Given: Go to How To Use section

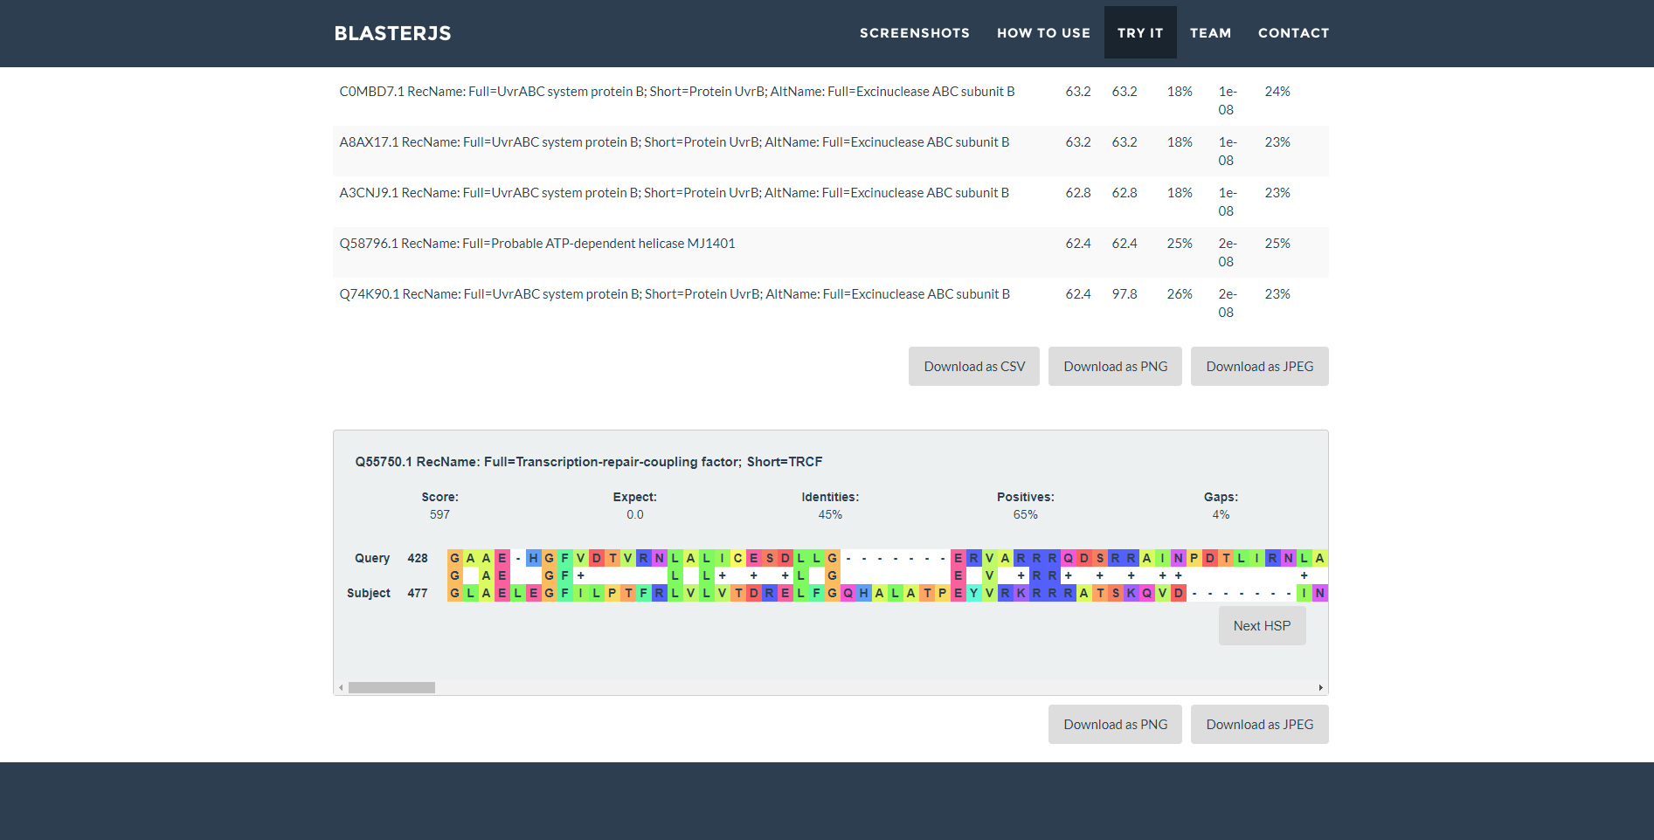Looking at the screenshot, I should click(1043, 33).
